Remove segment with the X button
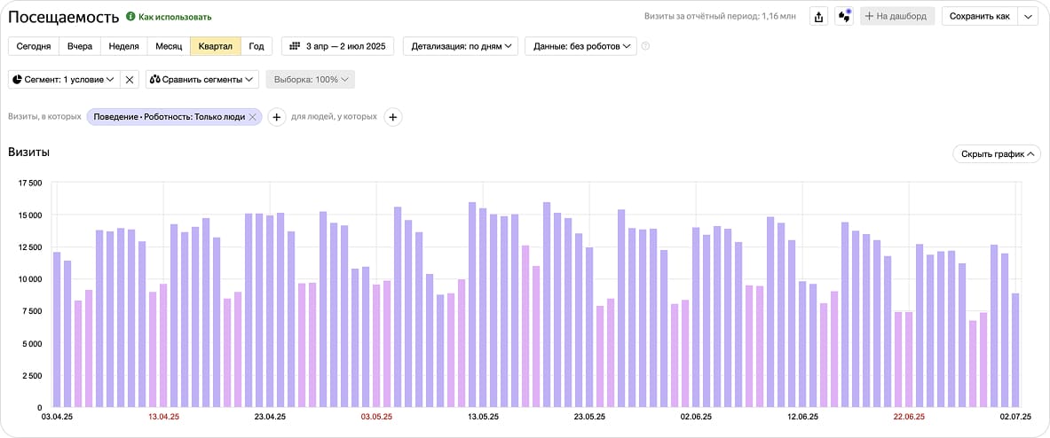This screenshot has width=1050, height=438. 130,80
